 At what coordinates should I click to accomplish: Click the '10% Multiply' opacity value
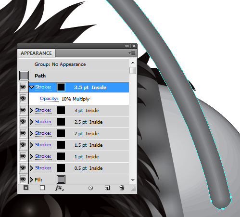tap(76, 99)
